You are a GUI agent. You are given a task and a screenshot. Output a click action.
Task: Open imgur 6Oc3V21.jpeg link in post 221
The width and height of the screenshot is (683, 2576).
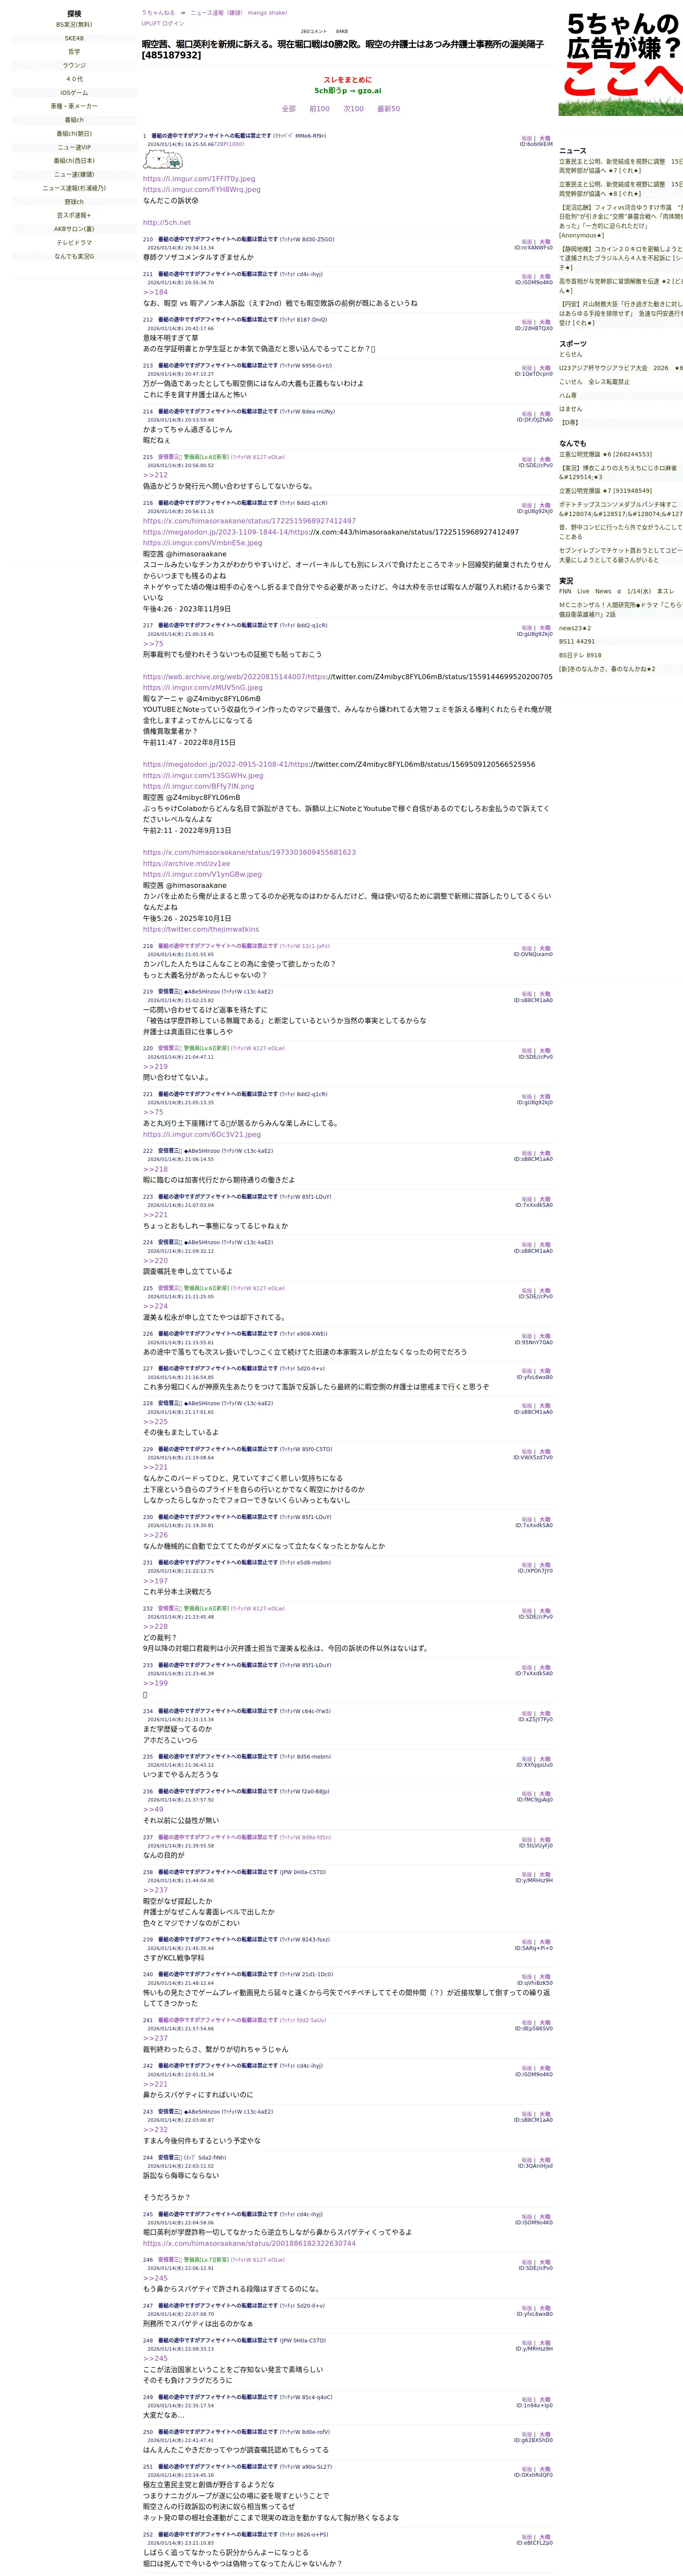[202, 1135]
